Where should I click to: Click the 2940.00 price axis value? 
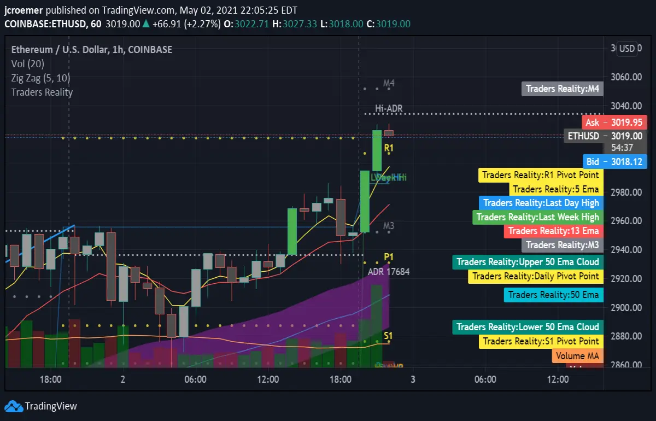click(x=626, y=250)
